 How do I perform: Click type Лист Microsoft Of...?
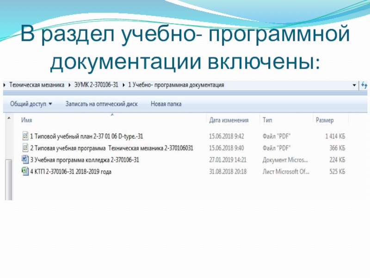[286, 171]
